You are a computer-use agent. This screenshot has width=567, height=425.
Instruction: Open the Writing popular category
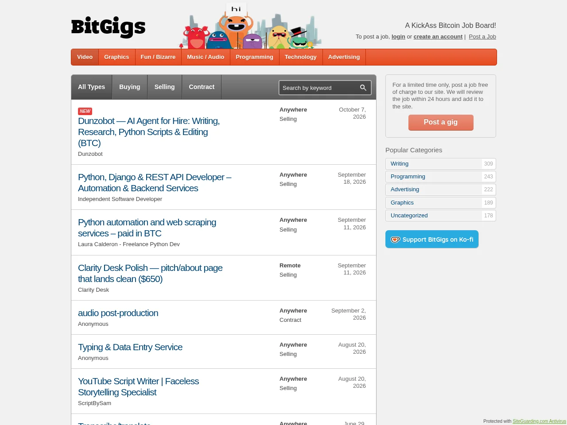click(441, 164)
